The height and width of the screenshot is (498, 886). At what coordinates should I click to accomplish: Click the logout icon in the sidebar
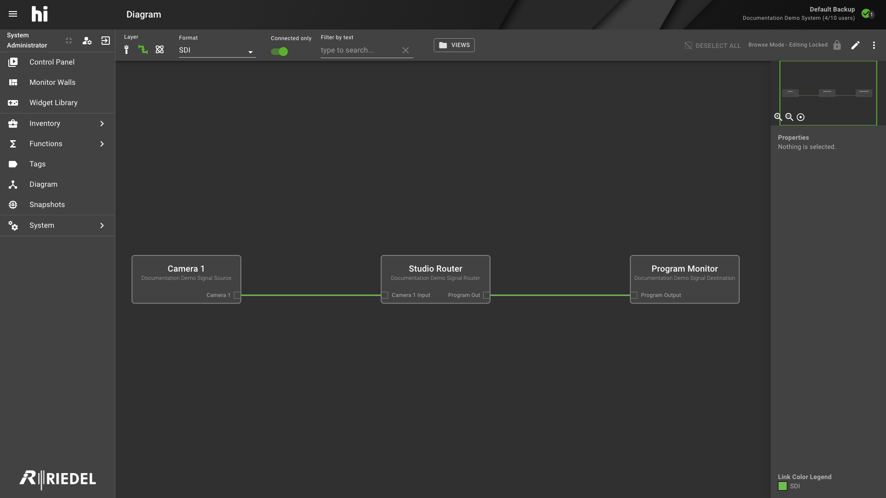pyautogui.click(x=106, y=41)
